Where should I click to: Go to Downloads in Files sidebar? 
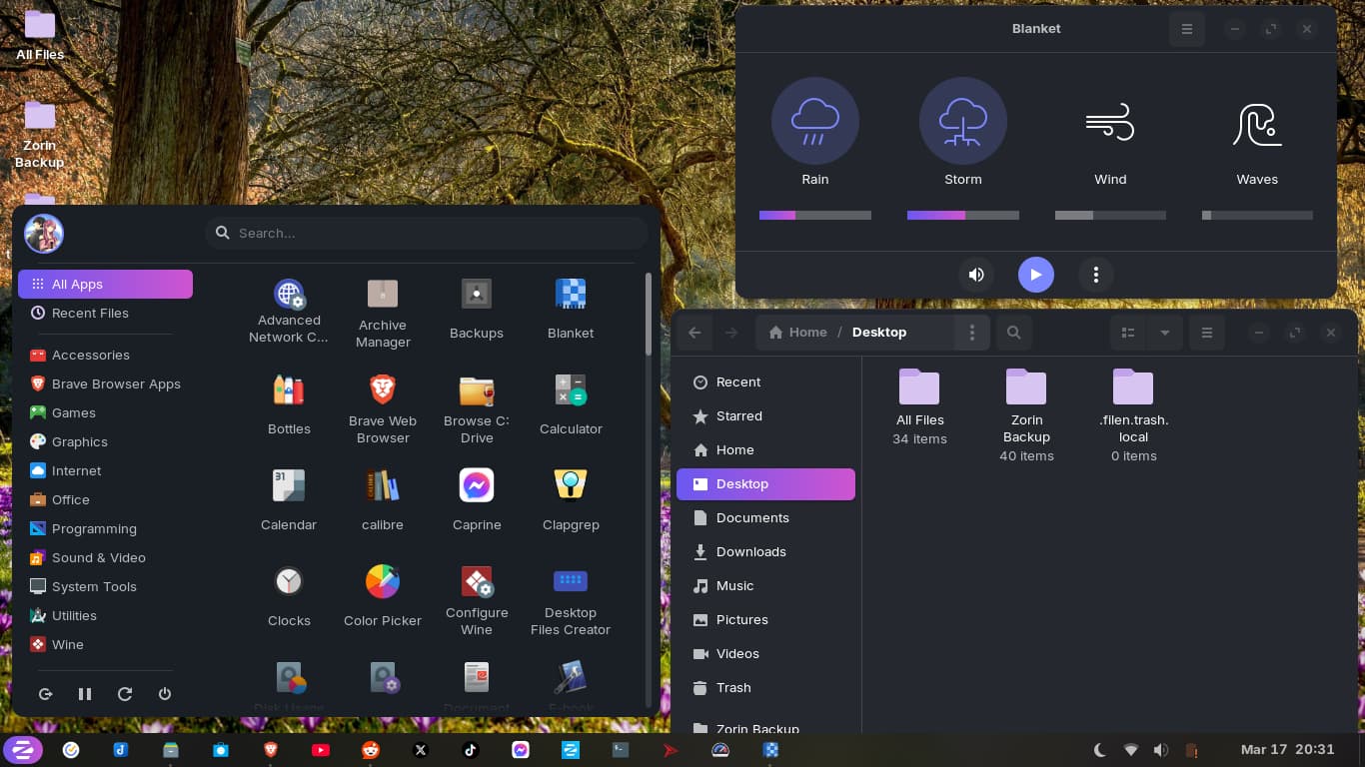point(750,551)
